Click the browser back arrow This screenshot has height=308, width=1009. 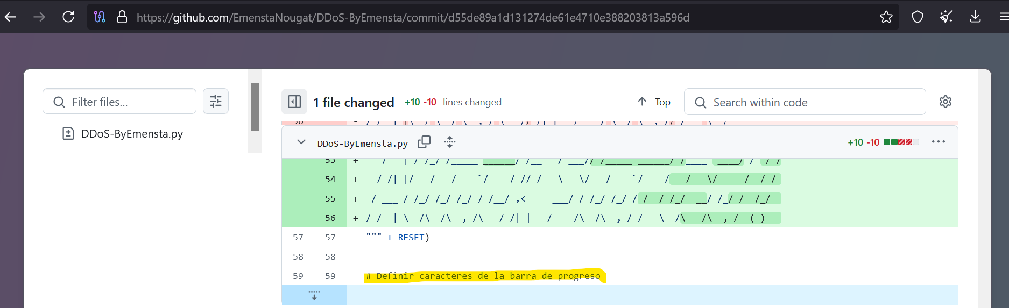pos(10,17)
